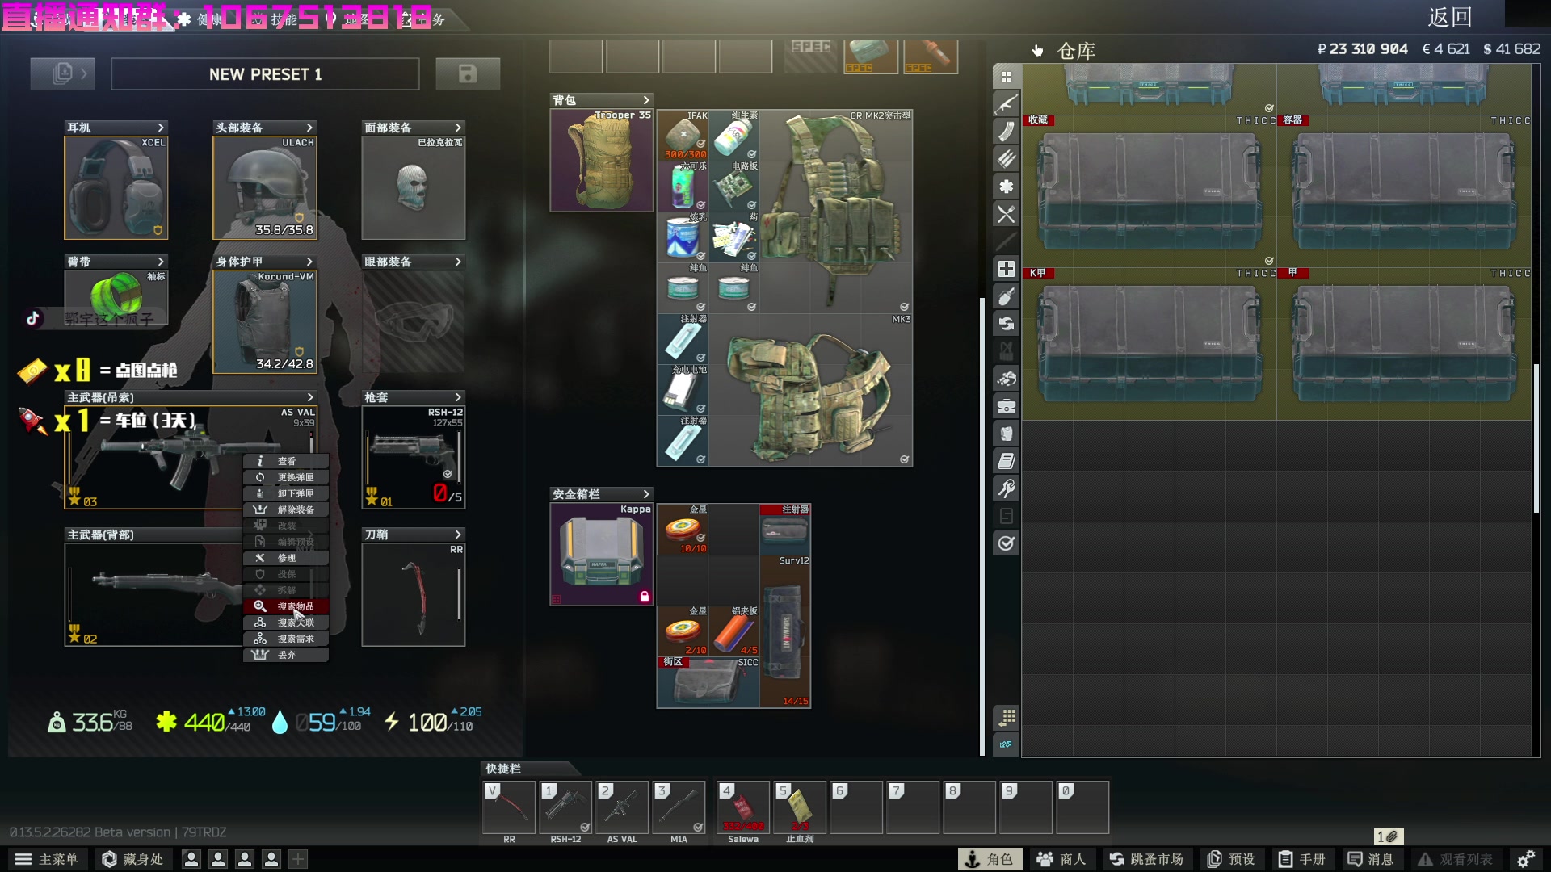This screenshot has width=1551, height=872.
Task: Open 预设 presets tab
Action: (1231, 859)
